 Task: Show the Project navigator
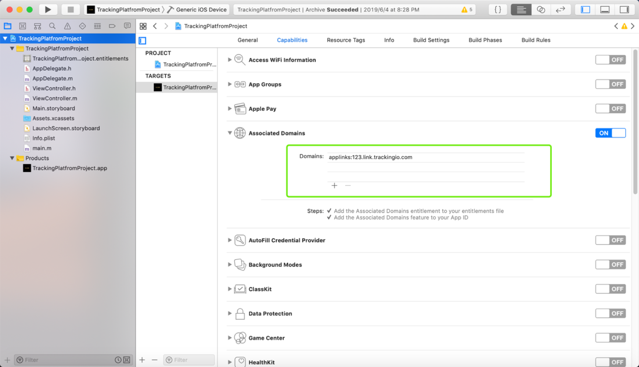pyautogui.click(x=7, y=26)
